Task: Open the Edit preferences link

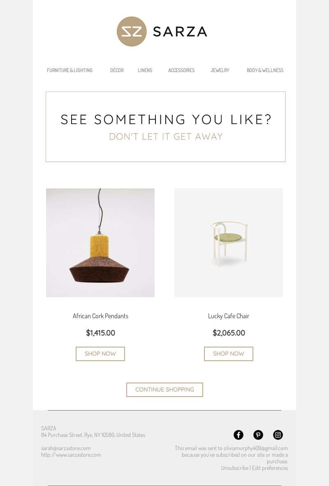Action: point(270,468)
